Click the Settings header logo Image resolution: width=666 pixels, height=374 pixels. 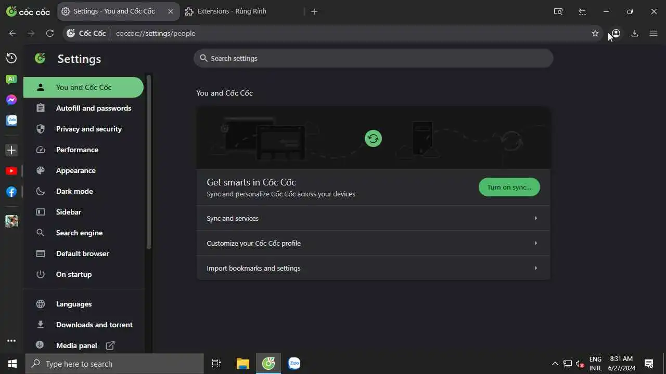40,58
